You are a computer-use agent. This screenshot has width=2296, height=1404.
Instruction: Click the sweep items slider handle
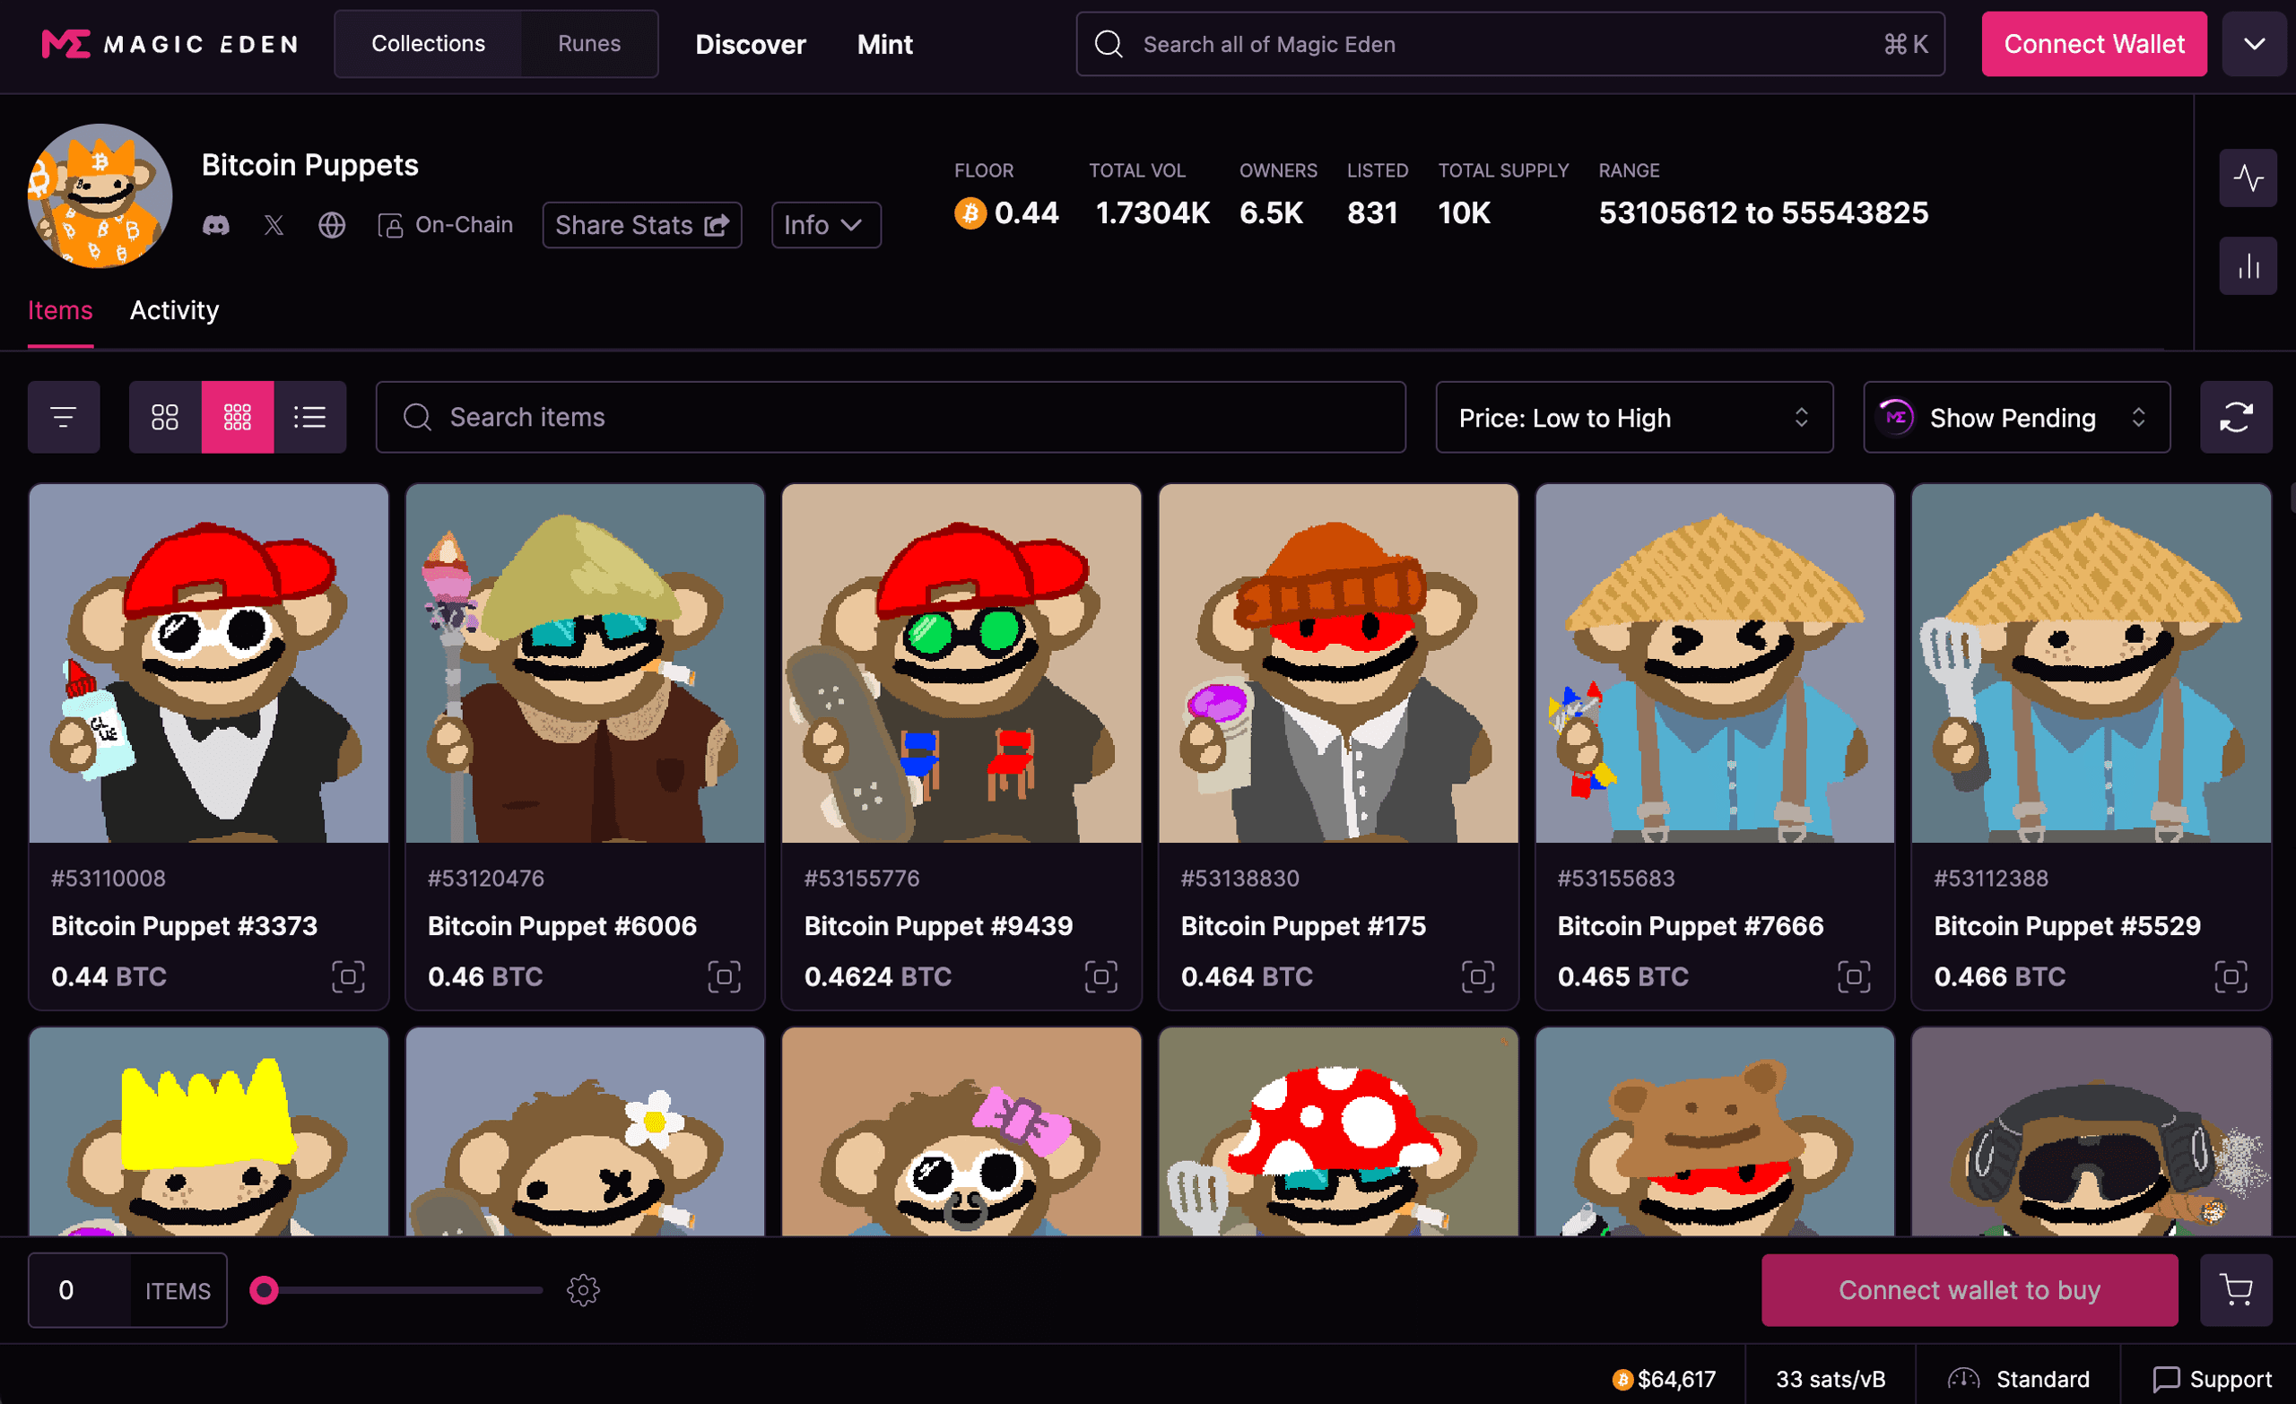pos(265,1290)
